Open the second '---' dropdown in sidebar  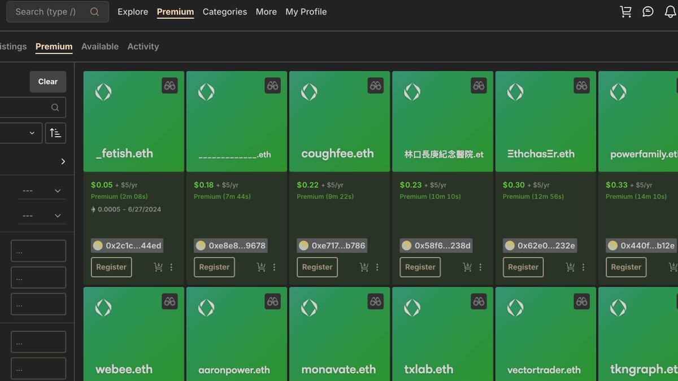[x=42, y=216]
